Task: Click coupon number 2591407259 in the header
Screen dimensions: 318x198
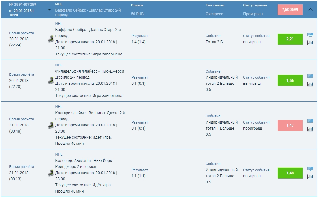Action: (23, 5)
